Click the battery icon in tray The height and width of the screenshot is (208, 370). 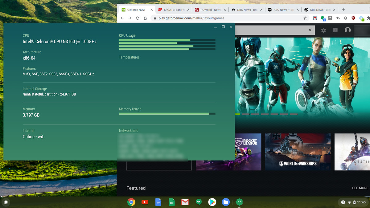pos(355,202)
